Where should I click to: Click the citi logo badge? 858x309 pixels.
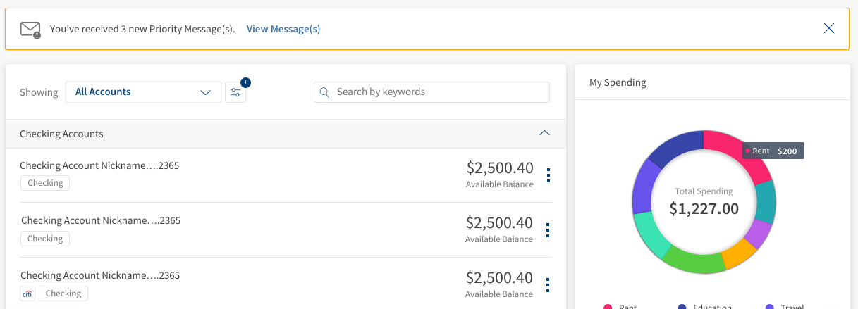coord(27,294)
